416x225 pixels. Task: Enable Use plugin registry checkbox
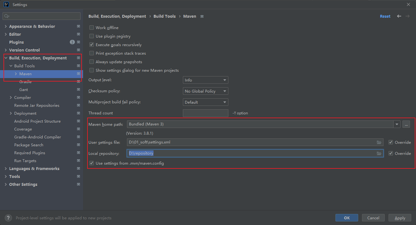(92, 36)
